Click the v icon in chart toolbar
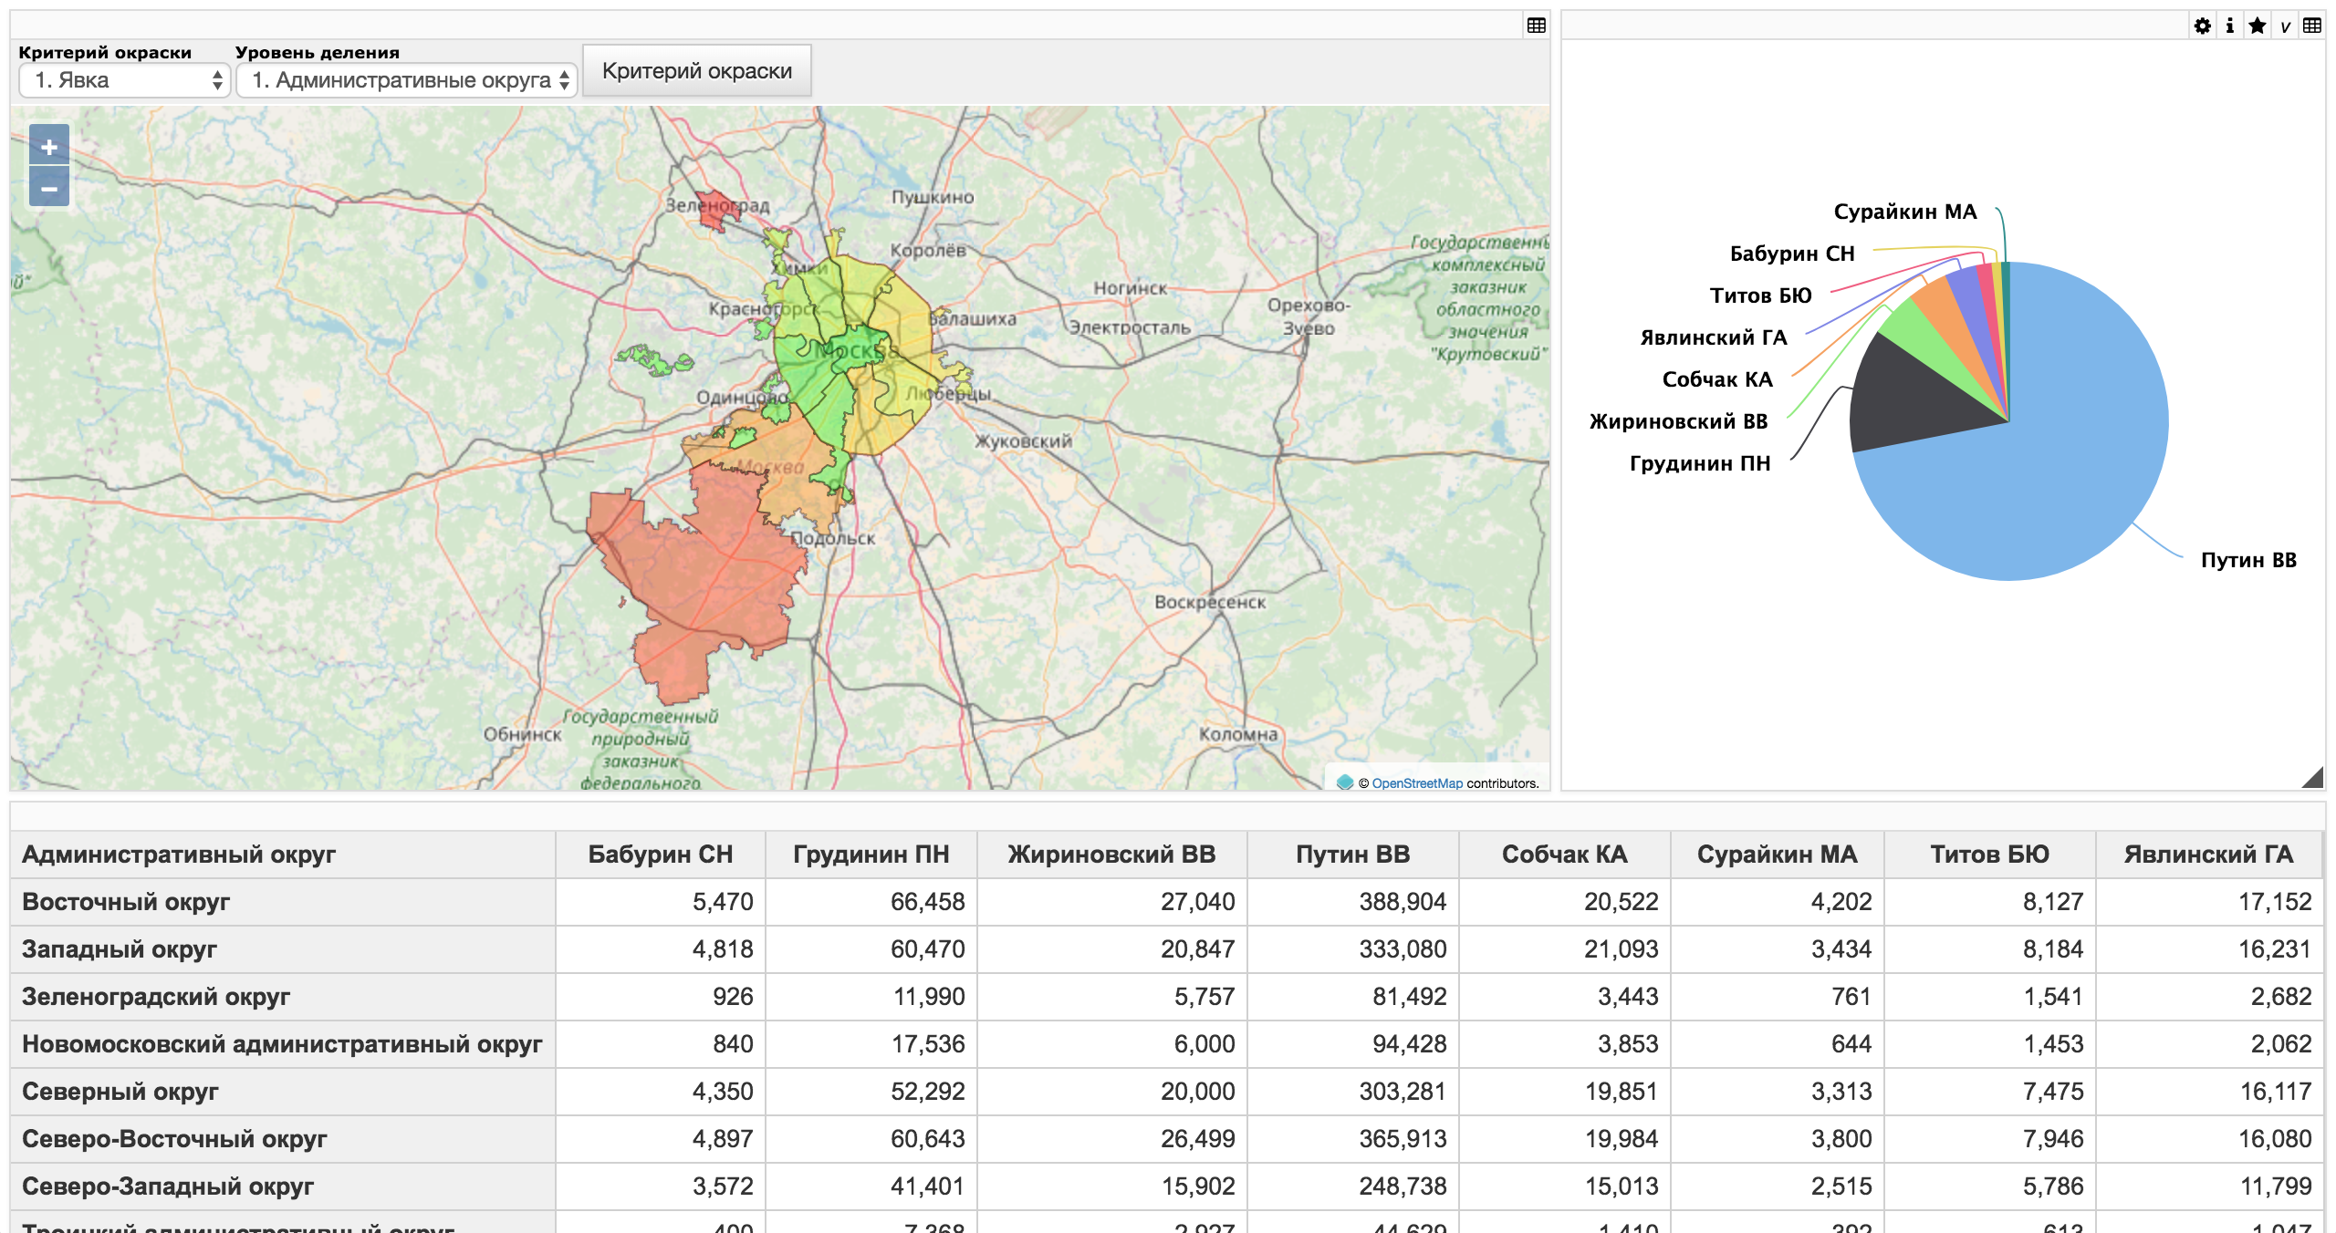This screenshot has width=2336, height=1233. coord(2285,26)
